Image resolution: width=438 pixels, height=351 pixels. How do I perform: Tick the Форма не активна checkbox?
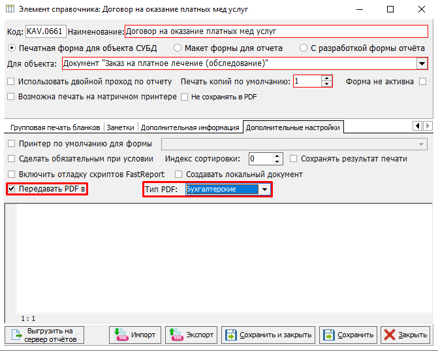coord(423,82)
